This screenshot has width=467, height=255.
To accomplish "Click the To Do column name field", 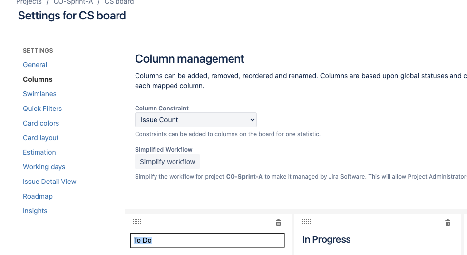I will [207, 240].
